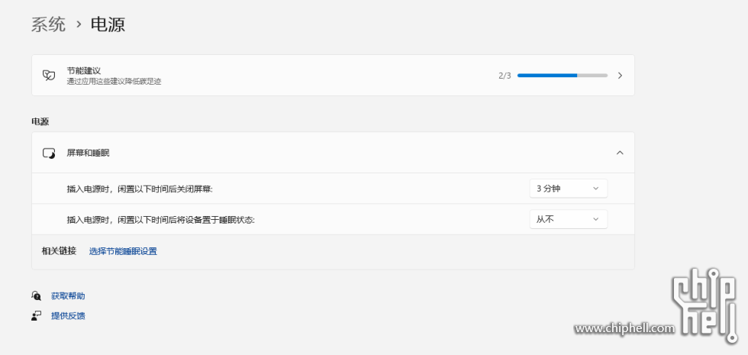
Task: Collapse the 屏幕和睡眠 section chevron
Action: coord(620,153)
